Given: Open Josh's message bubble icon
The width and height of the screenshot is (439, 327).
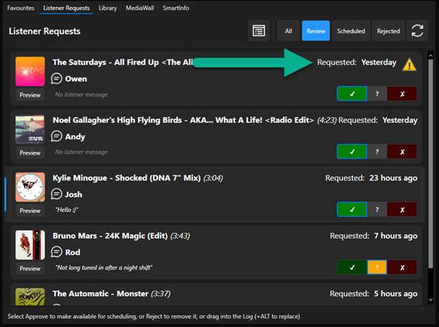Looking at the screenshot, I should pyautogui.click(x=56, y=194).
